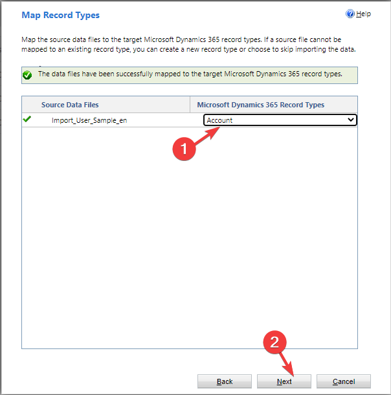The height and width of the screenshot is (395, 391).
Task: Go back with the Back button
Action: tap(225, 381)
